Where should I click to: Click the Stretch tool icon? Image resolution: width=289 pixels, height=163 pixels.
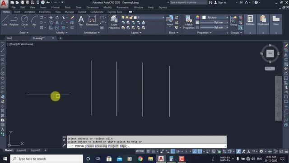point(51,28)
